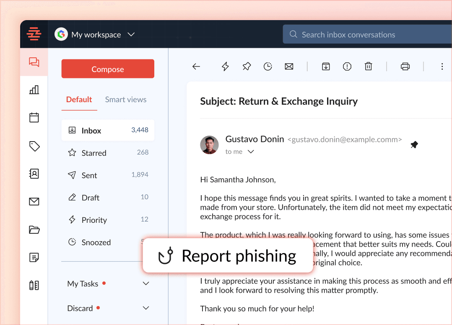Open the Starred folder

tap(108, 152)
